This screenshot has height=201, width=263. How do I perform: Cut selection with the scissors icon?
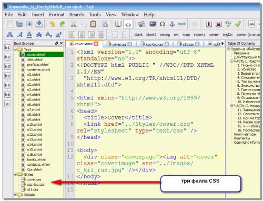[x=74, y=24]
